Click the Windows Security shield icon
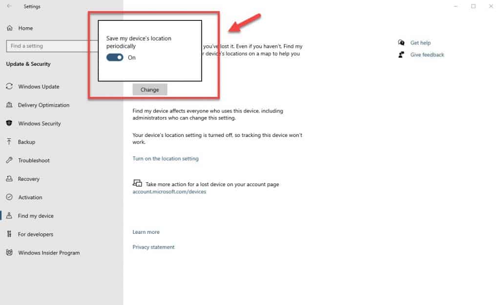 point(9,123)
